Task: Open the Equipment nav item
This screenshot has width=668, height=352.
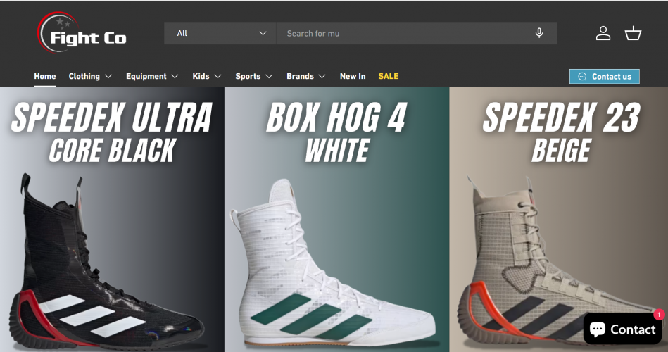Action: (146, 76)
